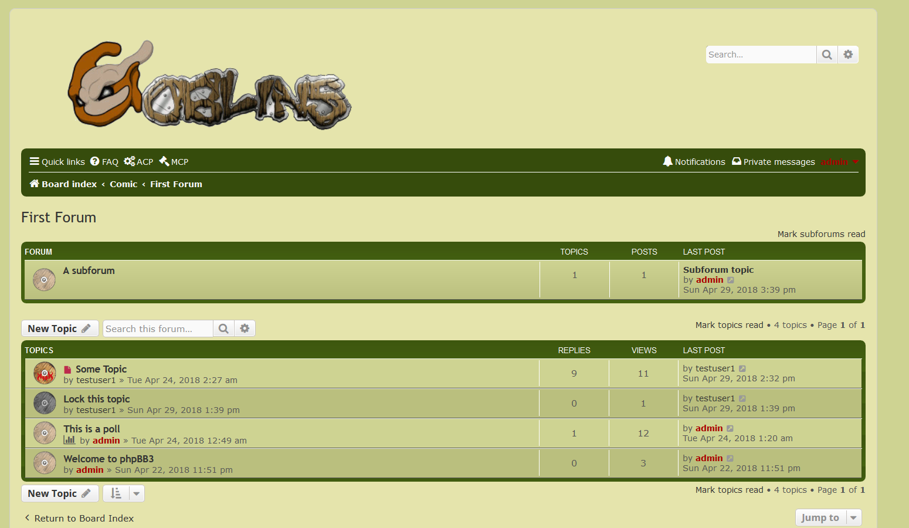This screenshot has width=909, height=528.
Task: Navigate to Comic breadcrumb
Action: click(124, 184)
